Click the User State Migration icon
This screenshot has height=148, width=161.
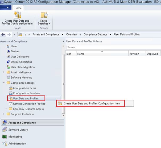click(x=8, y=67)
